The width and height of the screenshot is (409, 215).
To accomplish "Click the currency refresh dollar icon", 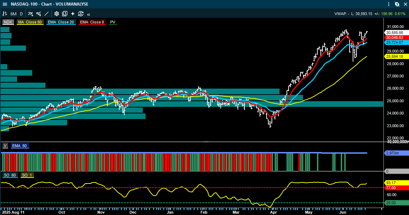I will (80, 14).
